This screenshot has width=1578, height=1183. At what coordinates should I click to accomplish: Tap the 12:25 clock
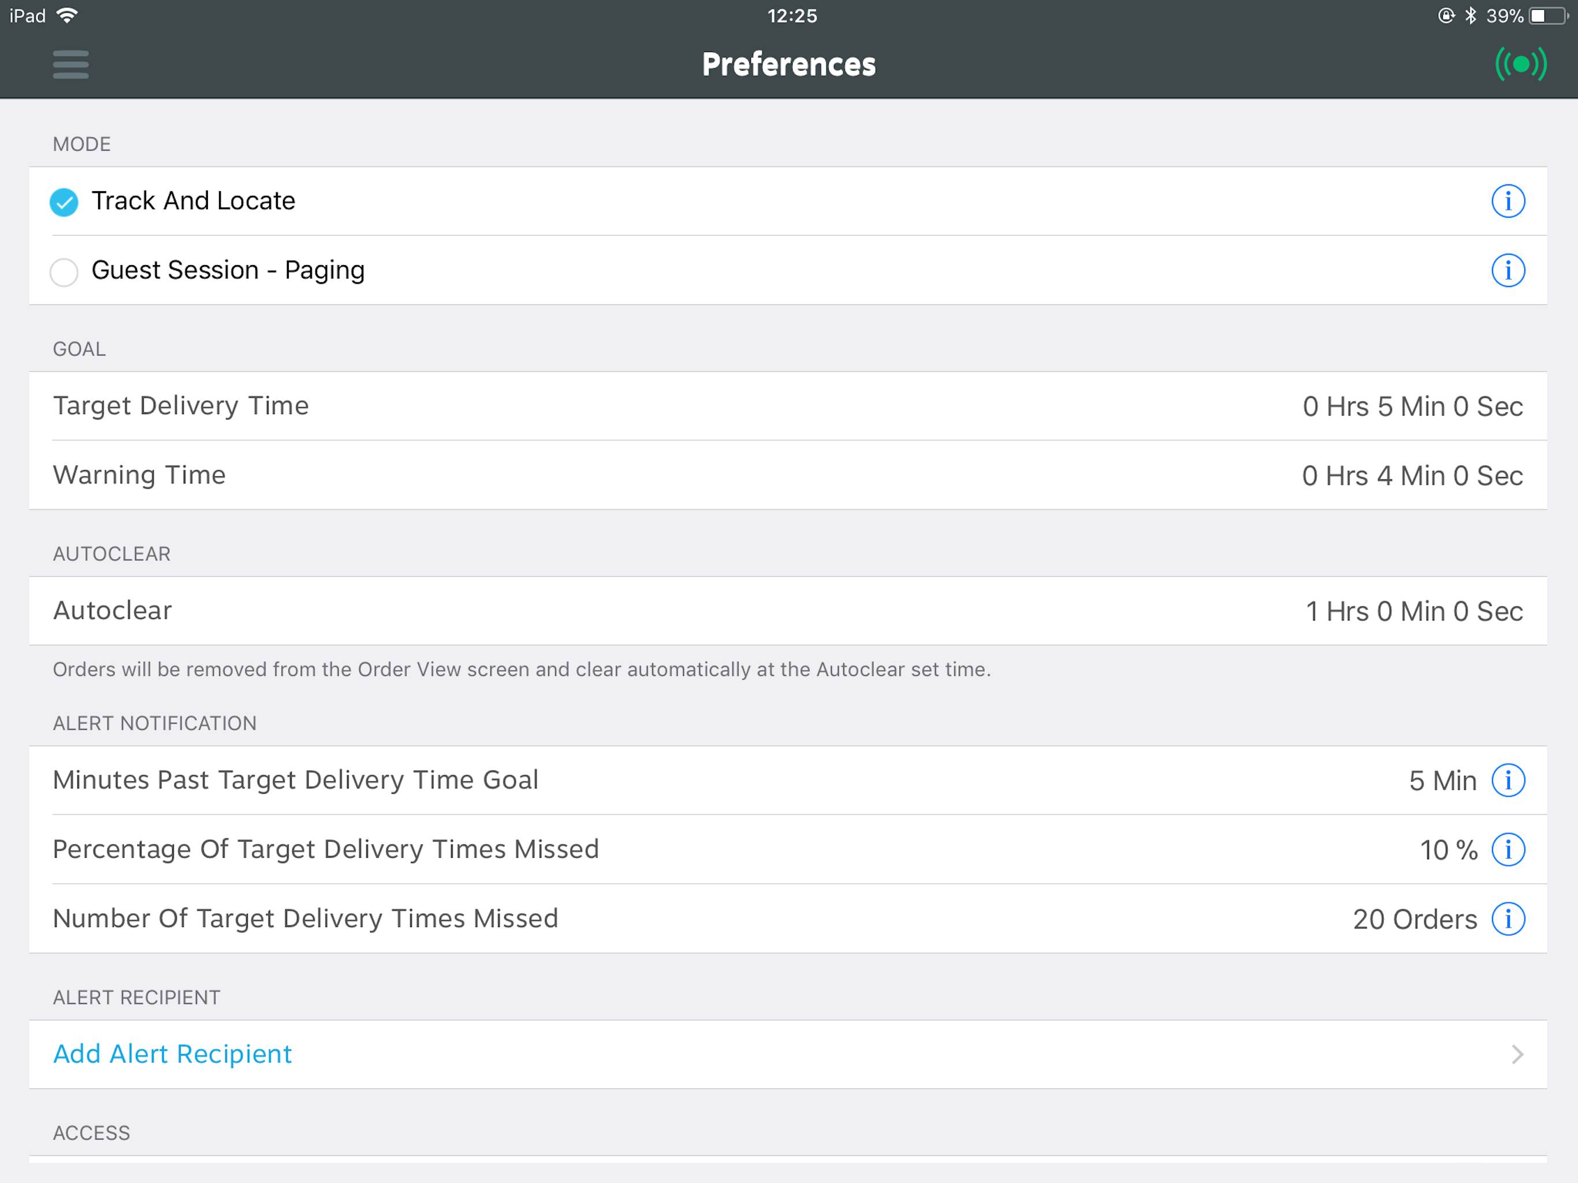792,16
